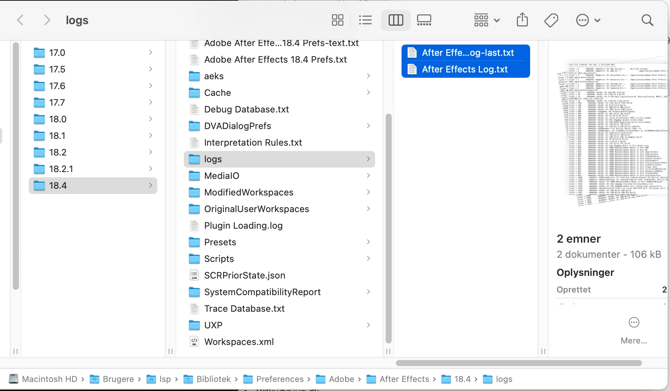Expand the Presets folder chevron
This screenshot has width=670, height=391.
click(x=368, y=242)
